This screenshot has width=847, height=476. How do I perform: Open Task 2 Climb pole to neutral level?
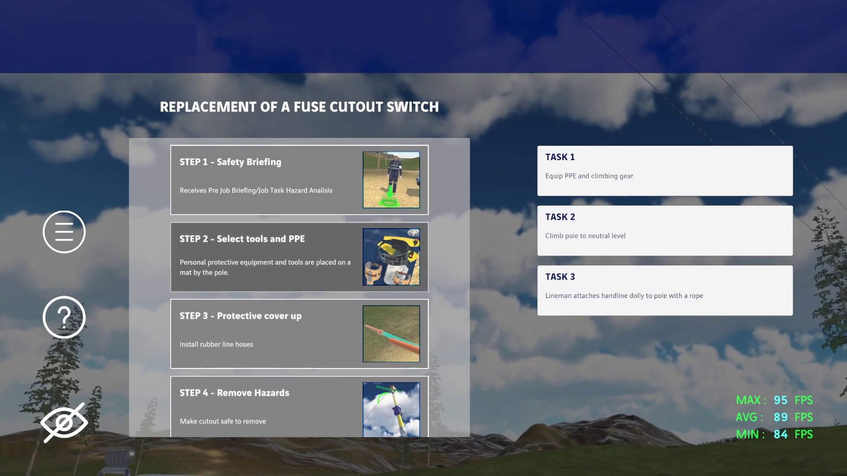click(665, 231)
